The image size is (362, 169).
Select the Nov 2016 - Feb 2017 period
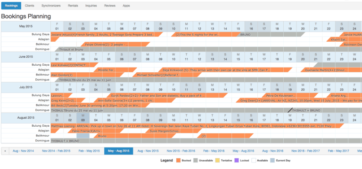click(305, 151)
